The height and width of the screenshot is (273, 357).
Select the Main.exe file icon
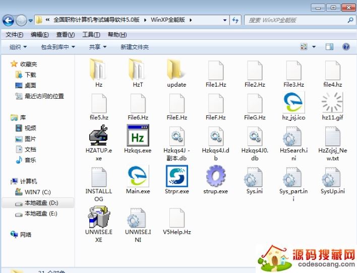[x=137, y=177]
